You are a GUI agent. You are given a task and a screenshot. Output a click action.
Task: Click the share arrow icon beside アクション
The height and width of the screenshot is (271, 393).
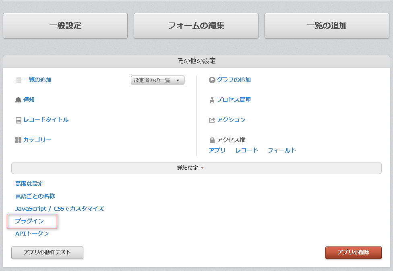pyautogui.click(x=212, y=120)
